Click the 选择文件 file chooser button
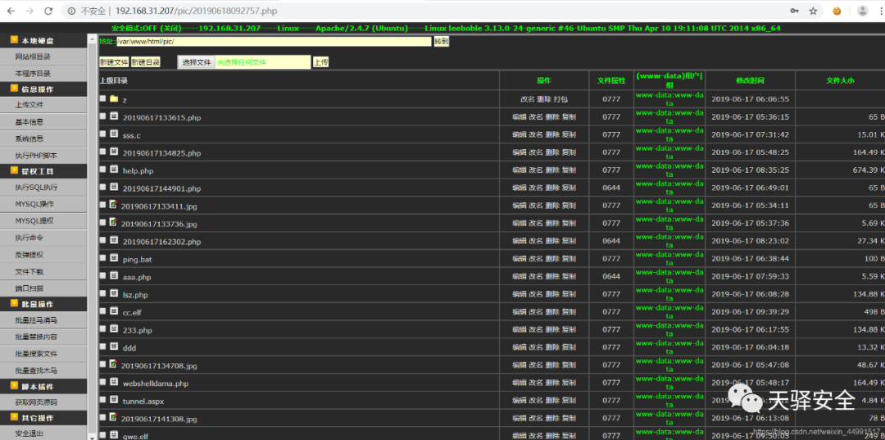This screenshot has width=885, height=440. tap(197, 62)
